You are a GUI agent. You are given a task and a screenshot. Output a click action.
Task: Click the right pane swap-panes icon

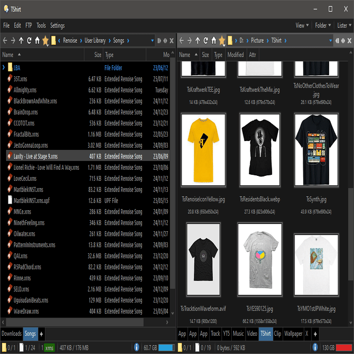pyautogui.click(x=343, y=40)
